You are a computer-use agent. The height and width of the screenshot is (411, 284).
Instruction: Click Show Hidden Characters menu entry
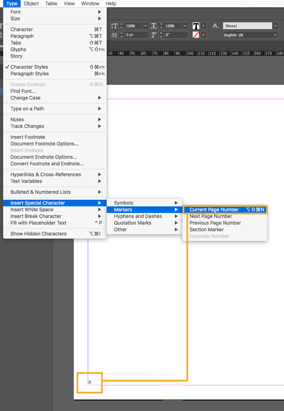point(38,234)
